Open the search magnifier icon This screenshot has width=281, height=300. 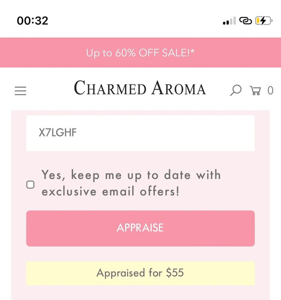[x=236, y=90]
